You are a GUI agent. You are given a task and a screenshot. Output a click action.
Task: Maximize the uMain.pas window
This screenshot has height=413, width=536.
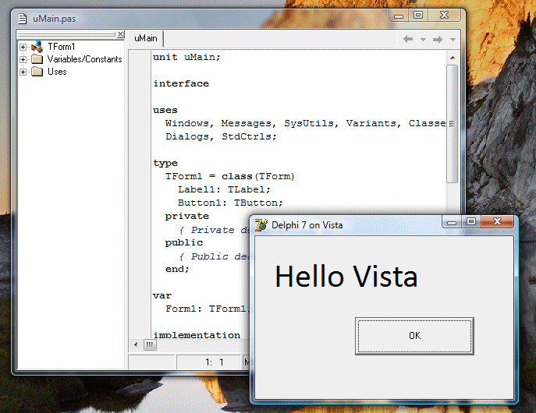pyautogui.click(x=418, y=16)
